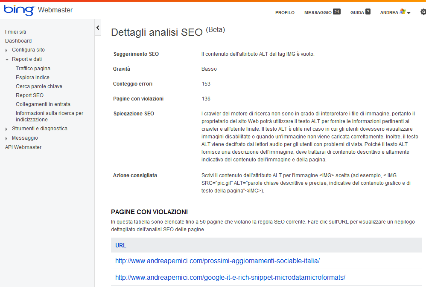Open ANDREA account dropdown arrow
Screen dimensions: 426x287
[409, 13]
